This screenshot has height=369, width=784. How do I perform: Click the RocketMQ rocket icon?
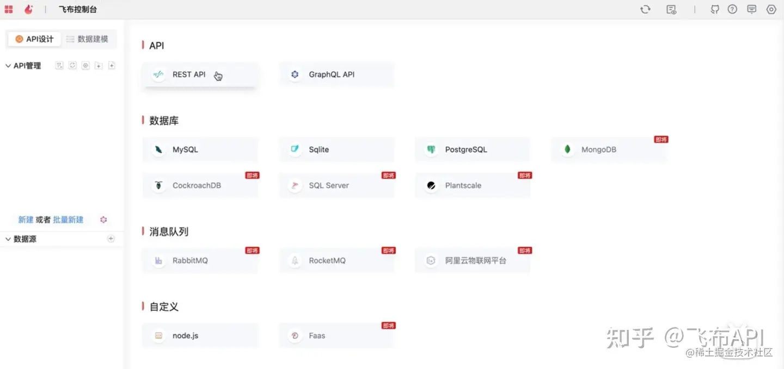point(295,260)
